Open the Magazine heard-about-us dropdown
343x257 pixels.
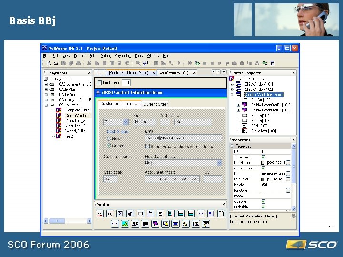coord(219,163)
